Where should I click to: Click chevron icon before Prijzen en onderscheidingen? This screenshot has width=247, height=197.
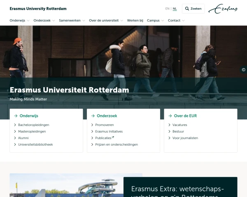click(x=92, y=144)
